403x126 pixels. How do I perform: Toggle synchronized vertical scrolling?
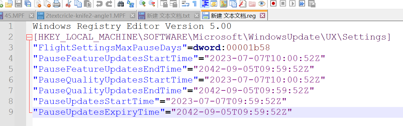point(164,4)
